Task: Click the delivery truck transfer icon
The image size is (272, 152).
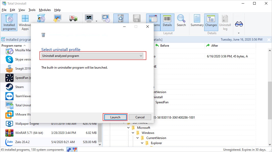Action: 73,19
